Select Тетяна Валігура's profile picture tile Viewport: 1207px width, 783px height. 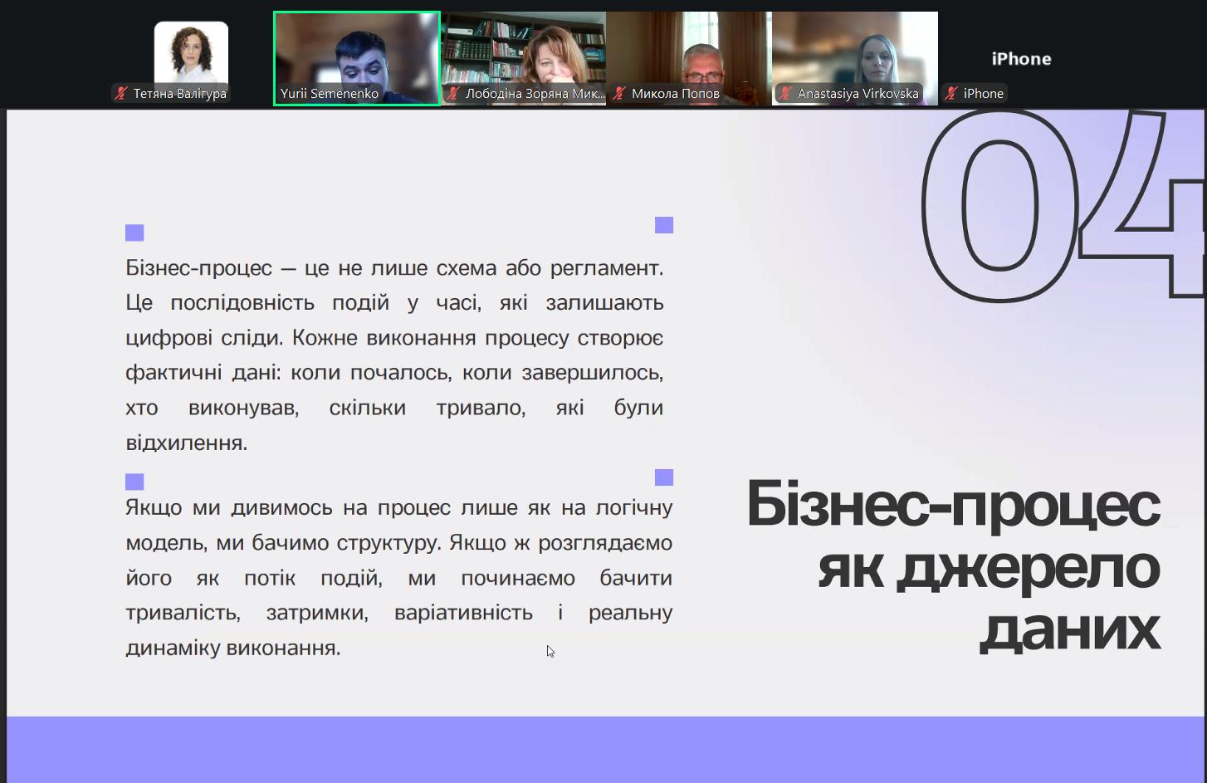coord(191,51)
